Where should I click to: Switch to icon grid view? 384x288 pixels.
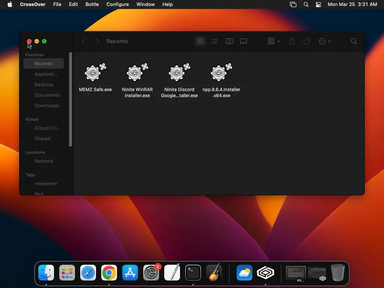coord(200,41)
